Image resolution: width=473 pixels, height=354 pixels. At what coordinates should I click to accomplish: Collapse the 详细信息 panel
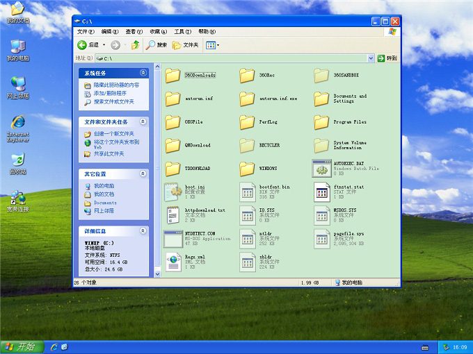coord(143,231)
